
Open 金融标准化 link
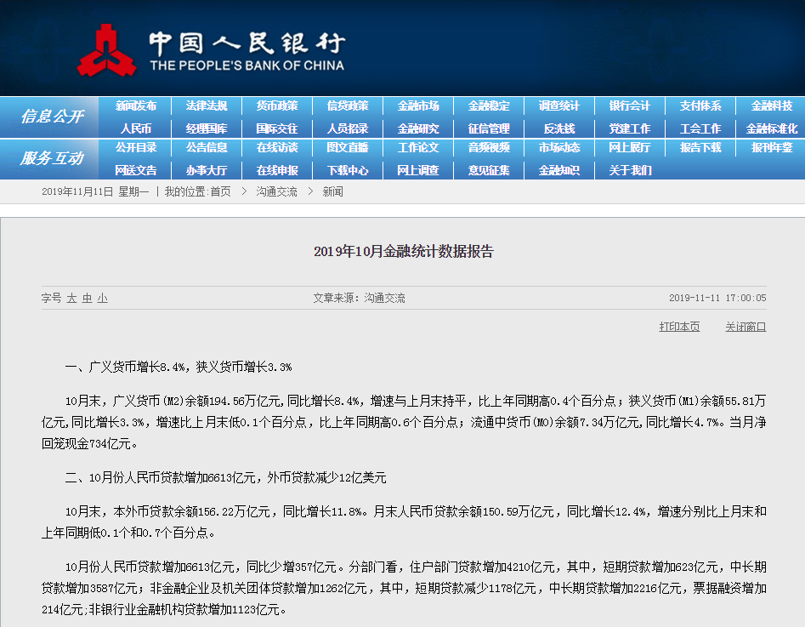pyautogui.click(x=772, y=128)
